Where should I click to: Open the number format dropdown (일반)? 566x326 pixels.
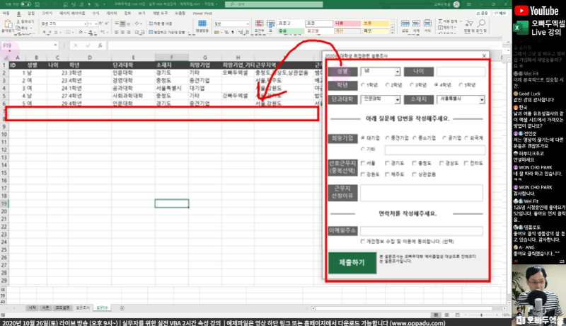247,23
